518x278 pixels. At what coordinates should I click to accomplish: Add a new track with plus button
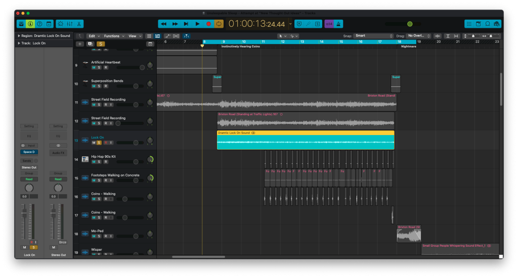[x=79, y=44]
